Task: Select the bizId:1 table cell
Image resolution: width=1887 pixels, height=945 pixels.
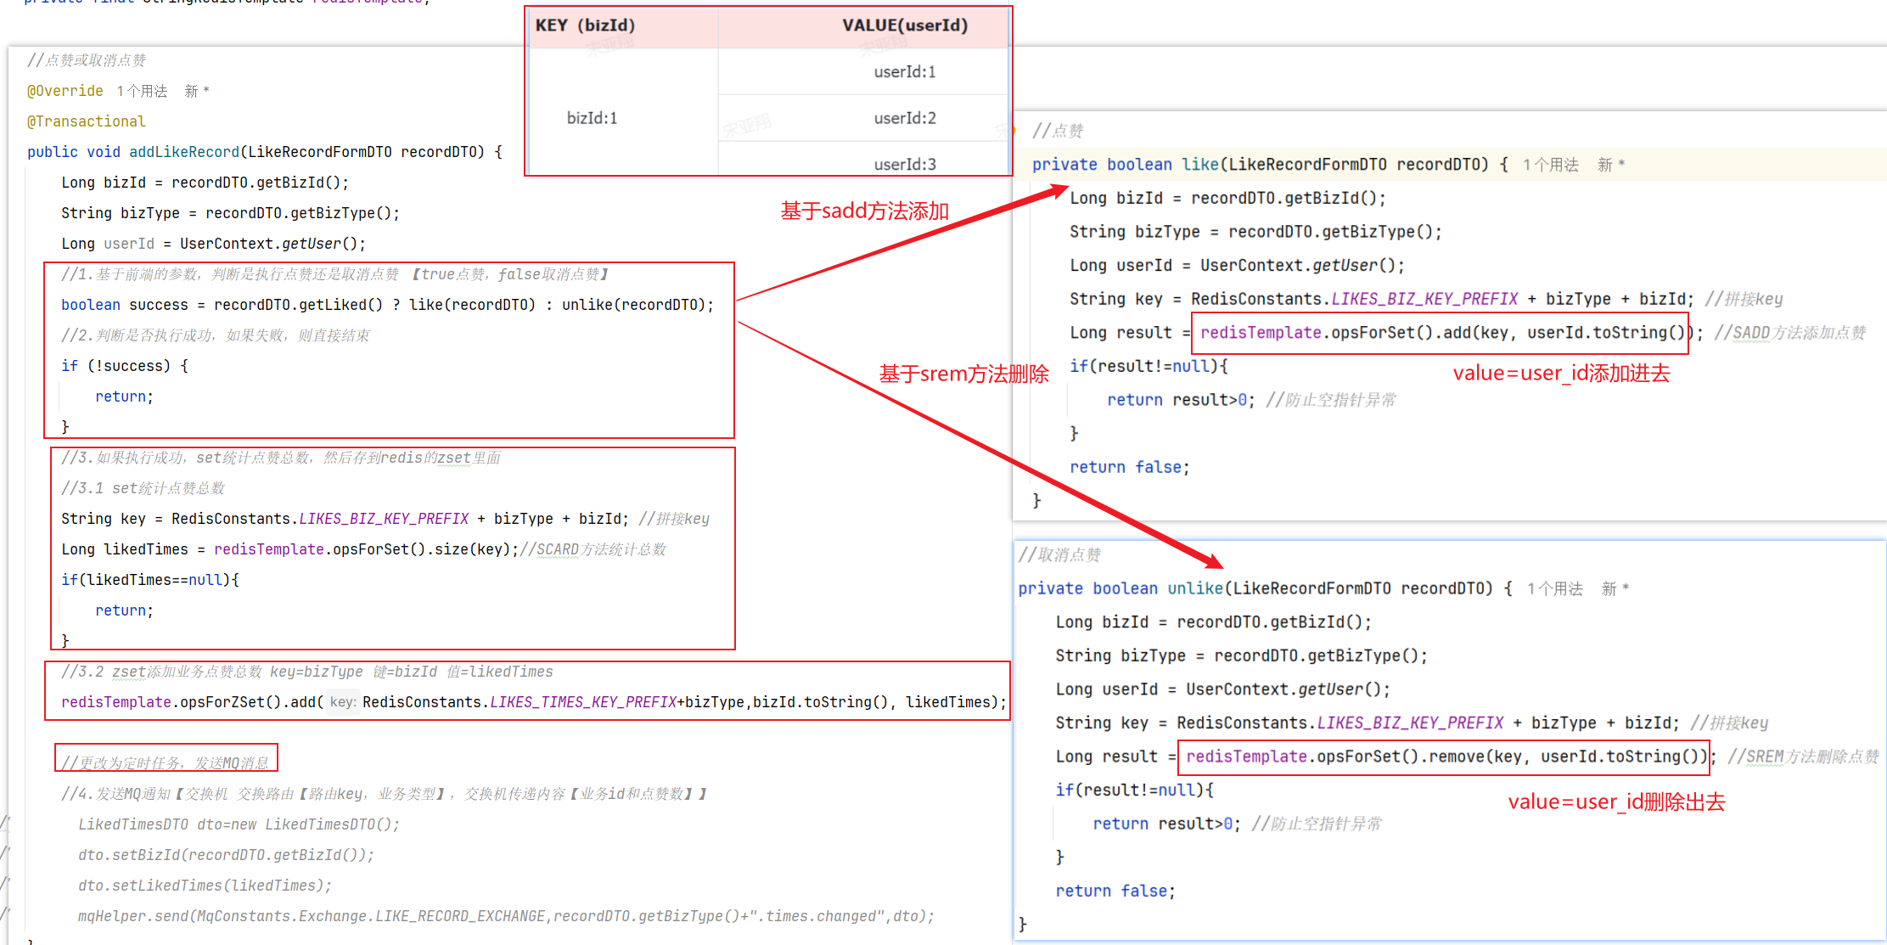Action: coord(592,118)
